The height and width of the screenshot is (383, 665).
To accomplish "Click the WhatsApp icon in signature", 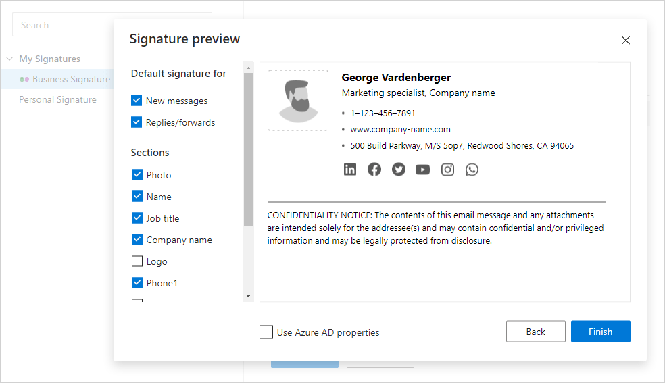I will [x=472, y=170].
